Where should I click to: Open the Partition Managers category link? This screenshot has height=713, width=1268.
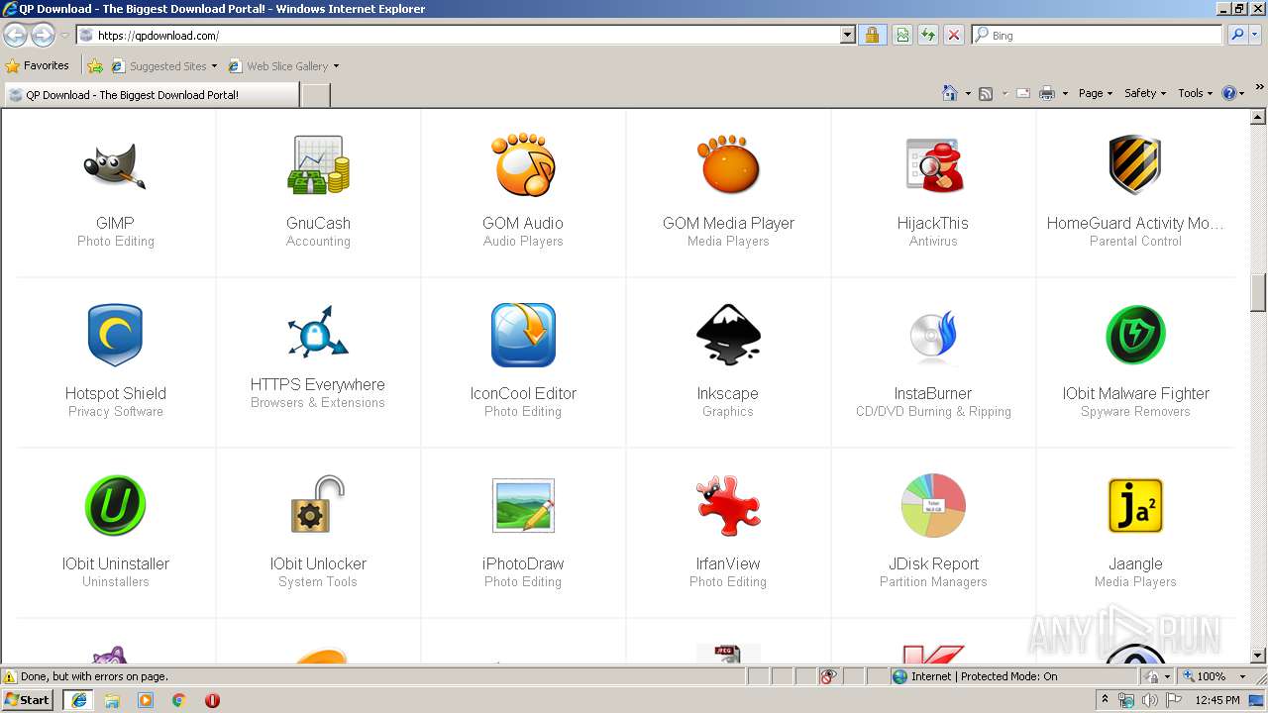tap(933, 581)
